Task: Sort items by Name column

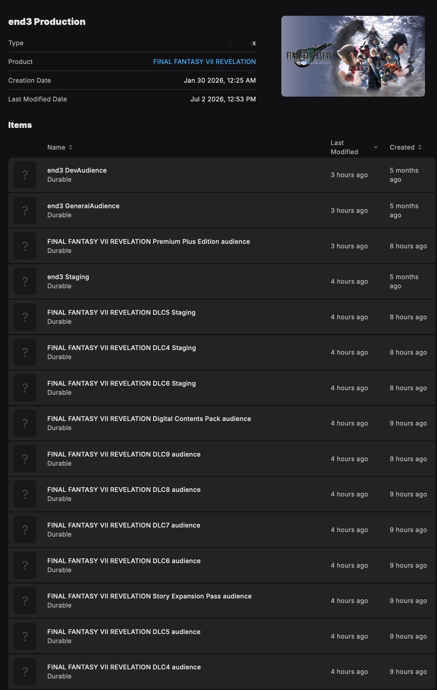Action: point(60,147)
